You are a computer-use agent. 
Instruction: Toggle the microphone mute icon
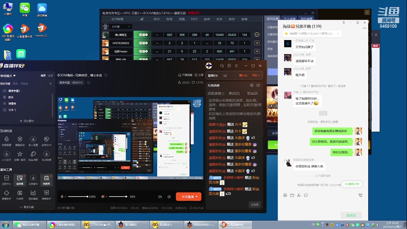pos(62,197)
